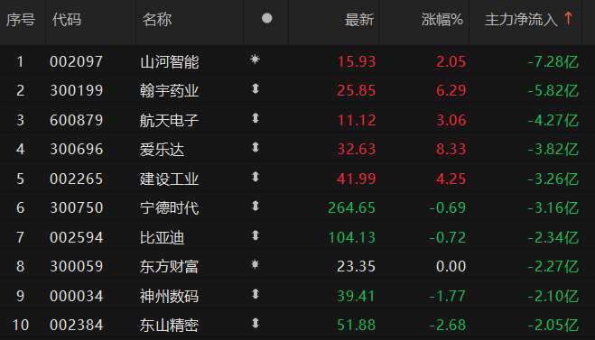Open stock name 神州数码
This screenshot has width=595, height=340.
[169, 296]
